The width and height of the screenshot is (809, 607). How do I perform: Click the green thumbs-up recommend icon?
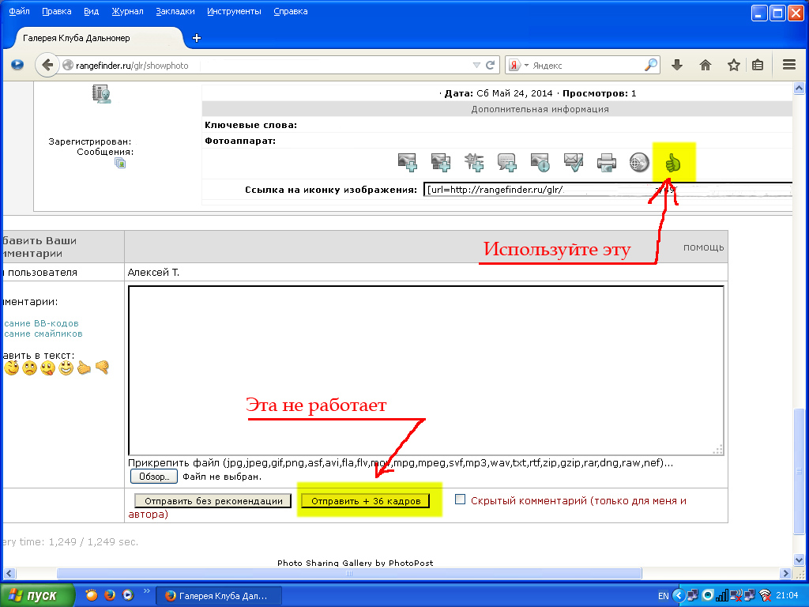pos(673,163)
